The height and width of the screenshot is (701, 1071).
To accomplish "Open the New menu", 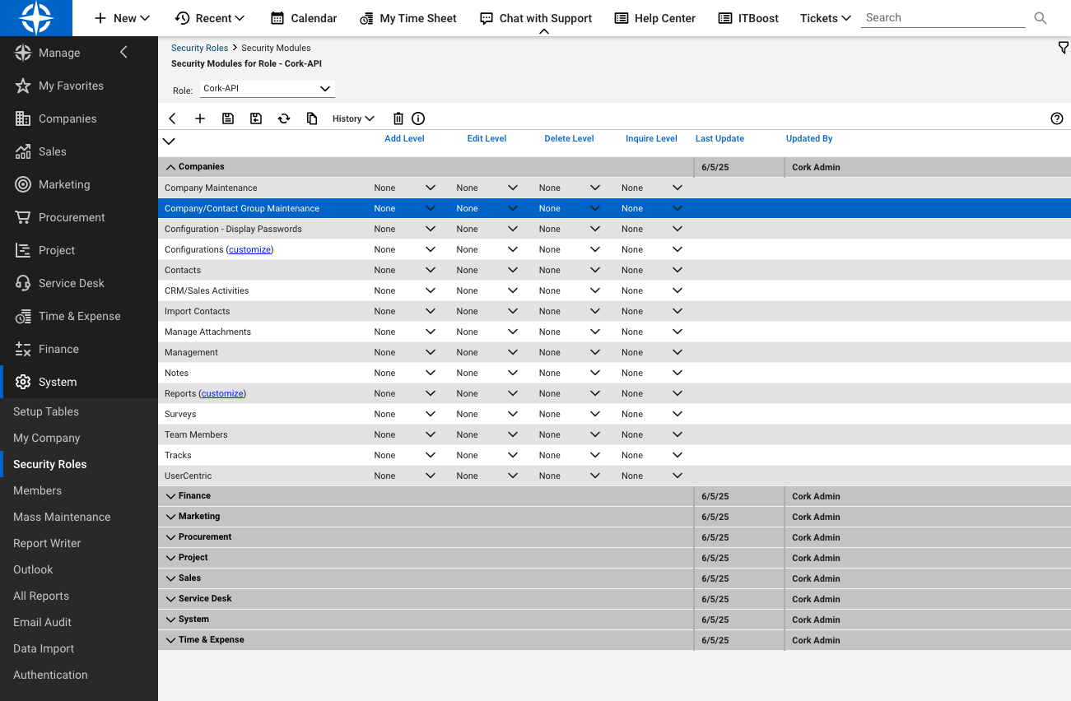I will (122, 18).
